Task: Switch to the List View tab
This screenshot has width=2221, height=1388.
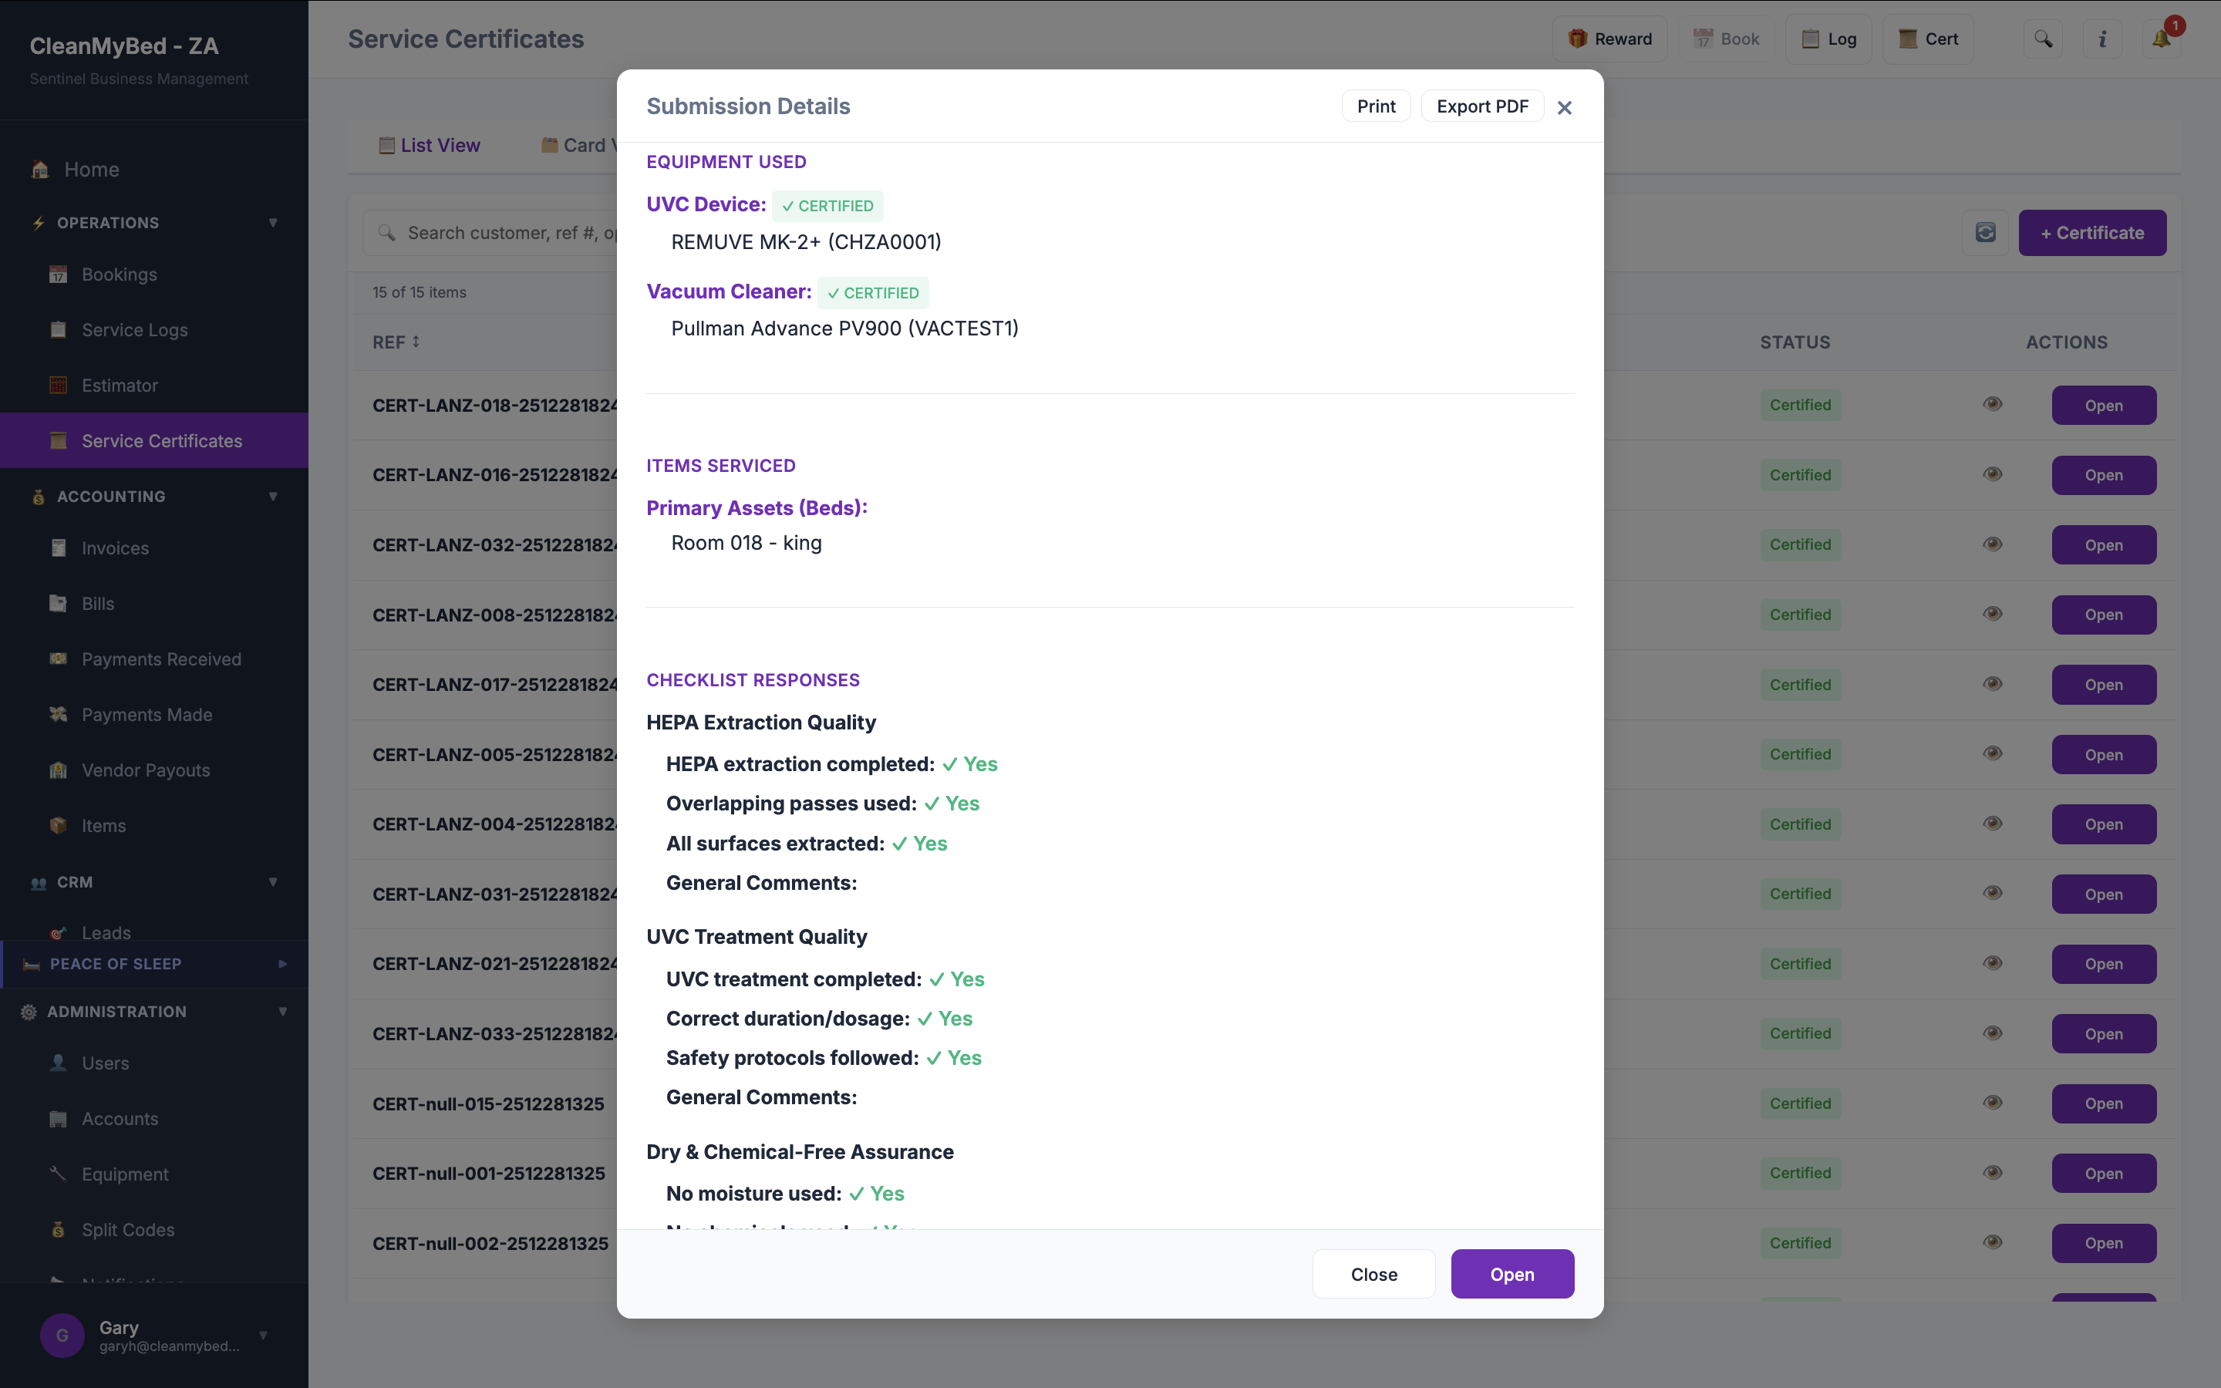Action: 430,146
